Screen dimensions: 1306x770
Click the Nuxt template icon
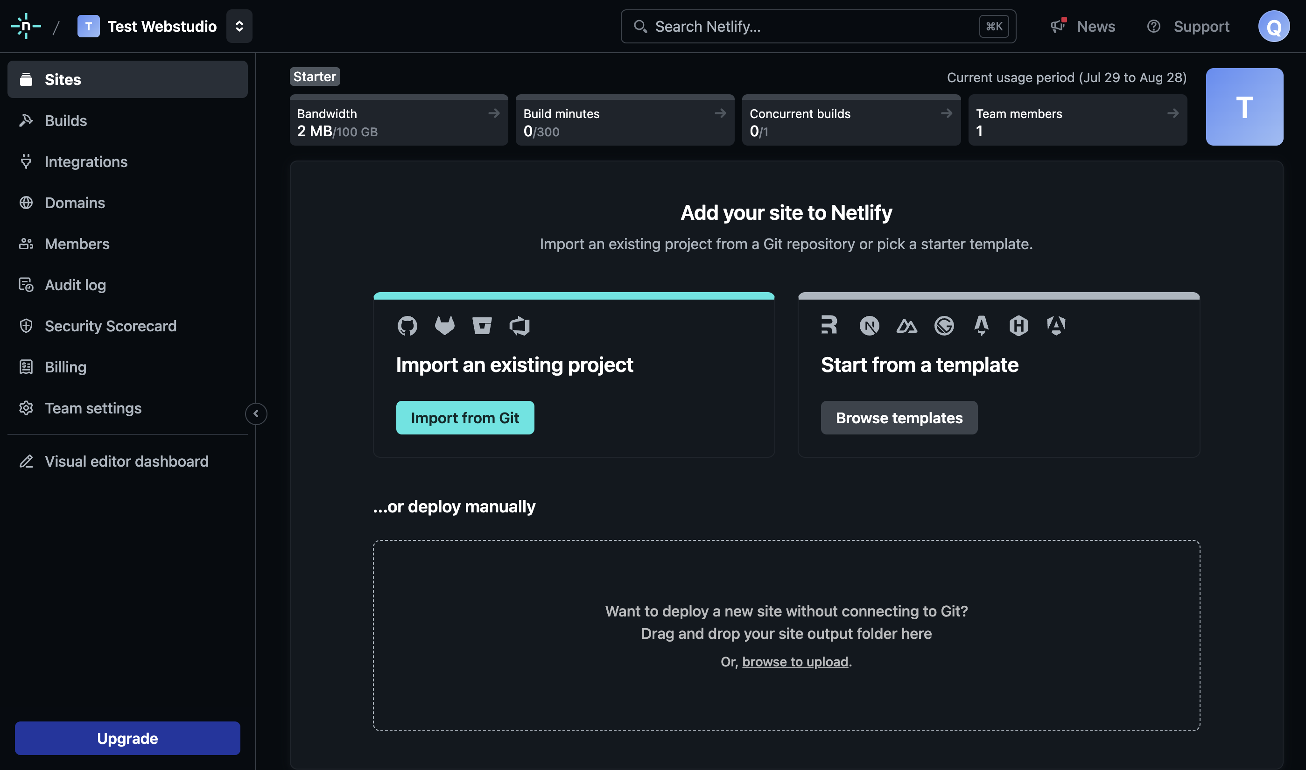click(x=906, y=326)
